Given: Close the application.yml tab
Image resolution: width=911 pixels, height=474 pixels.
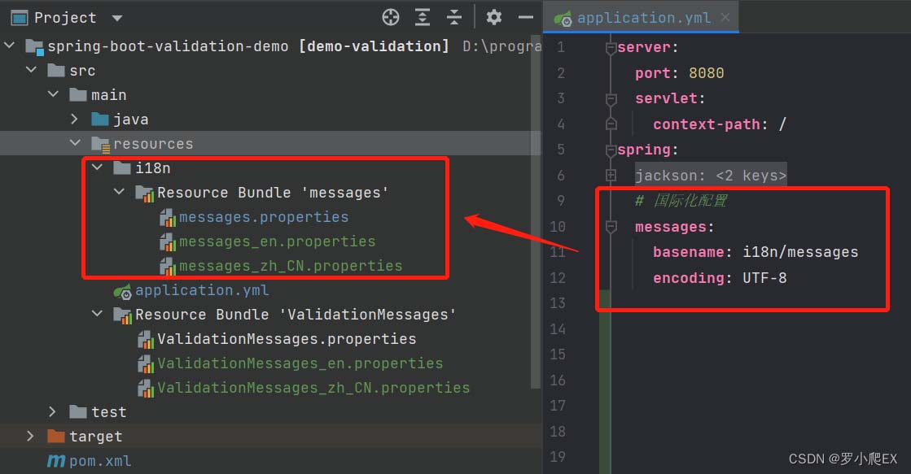Looking at the screenshot, I should [725, 17].
